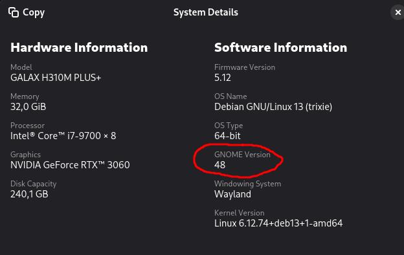Click the circled GNOME version 48

[x=219, y=165]
